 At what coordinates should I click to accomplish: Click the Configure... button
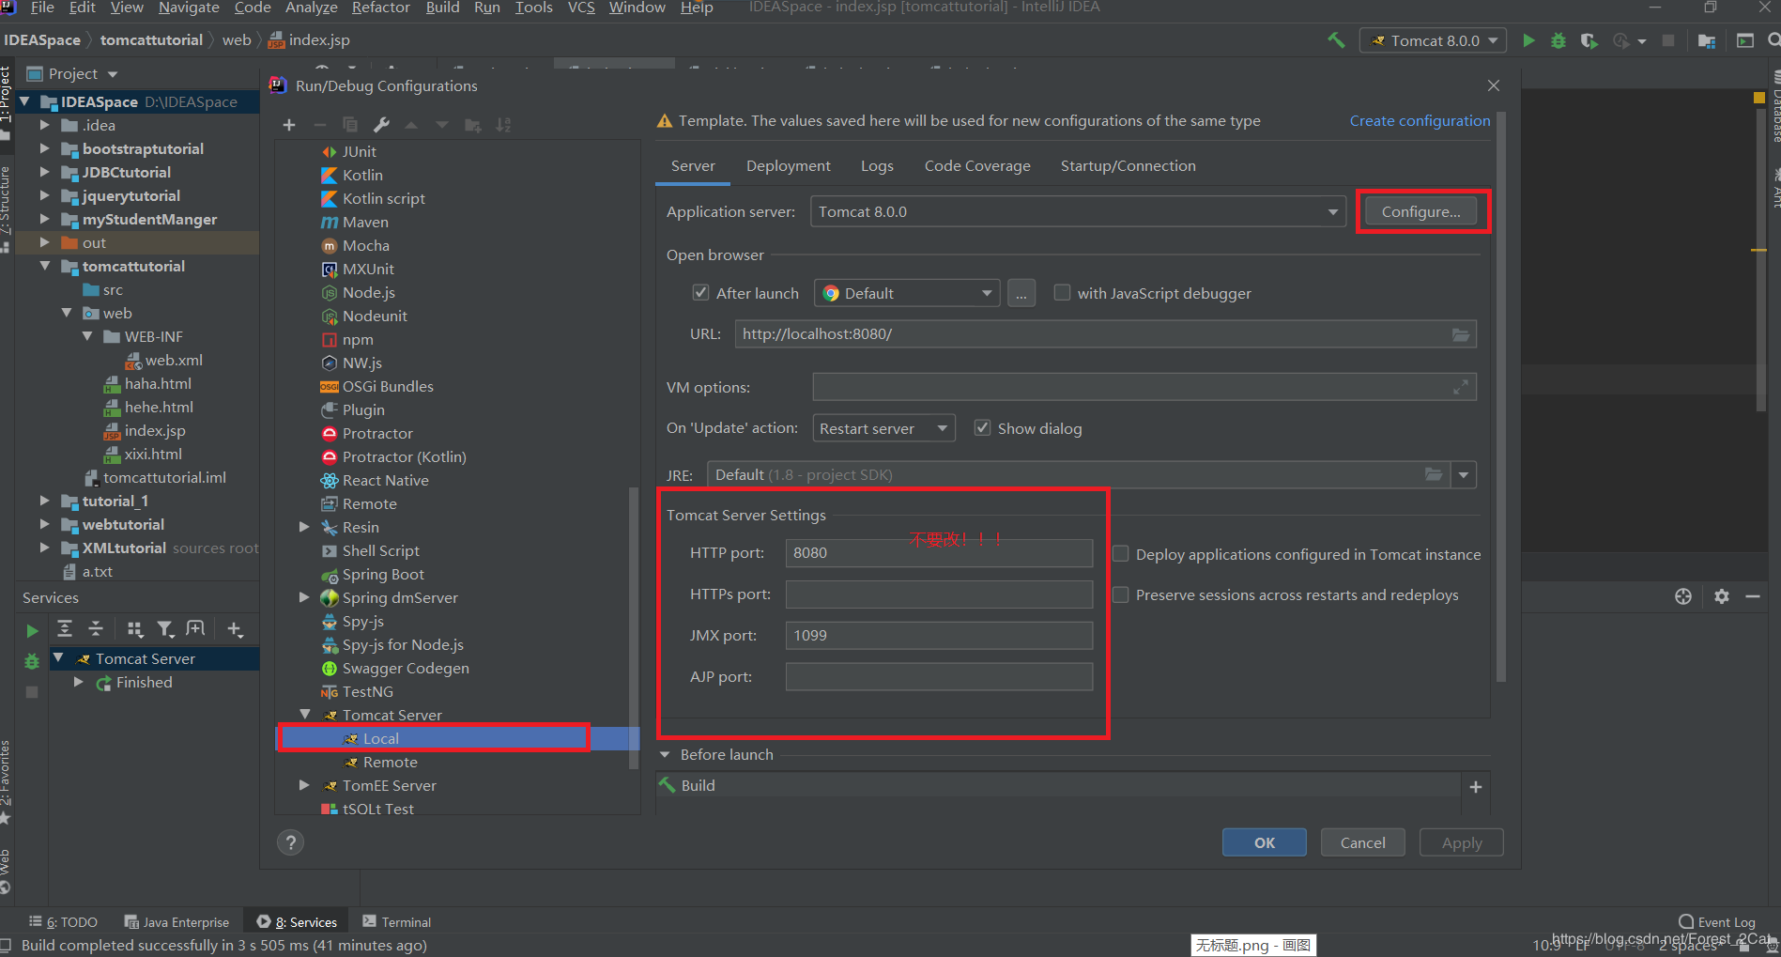1420,212
